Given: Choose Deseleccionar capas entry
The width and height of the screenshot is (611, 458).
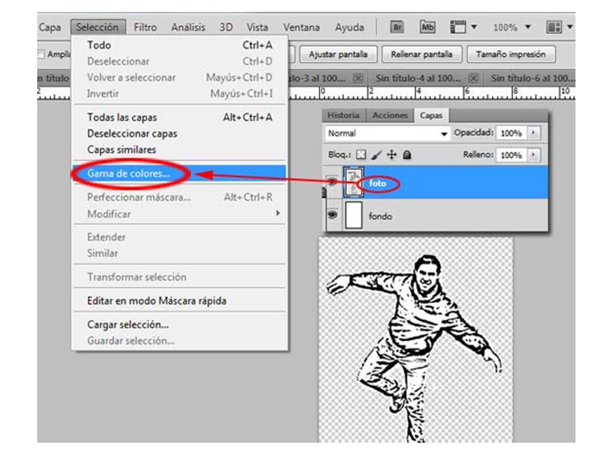Looking at the screenshot, I should click(x=179, y=133).
